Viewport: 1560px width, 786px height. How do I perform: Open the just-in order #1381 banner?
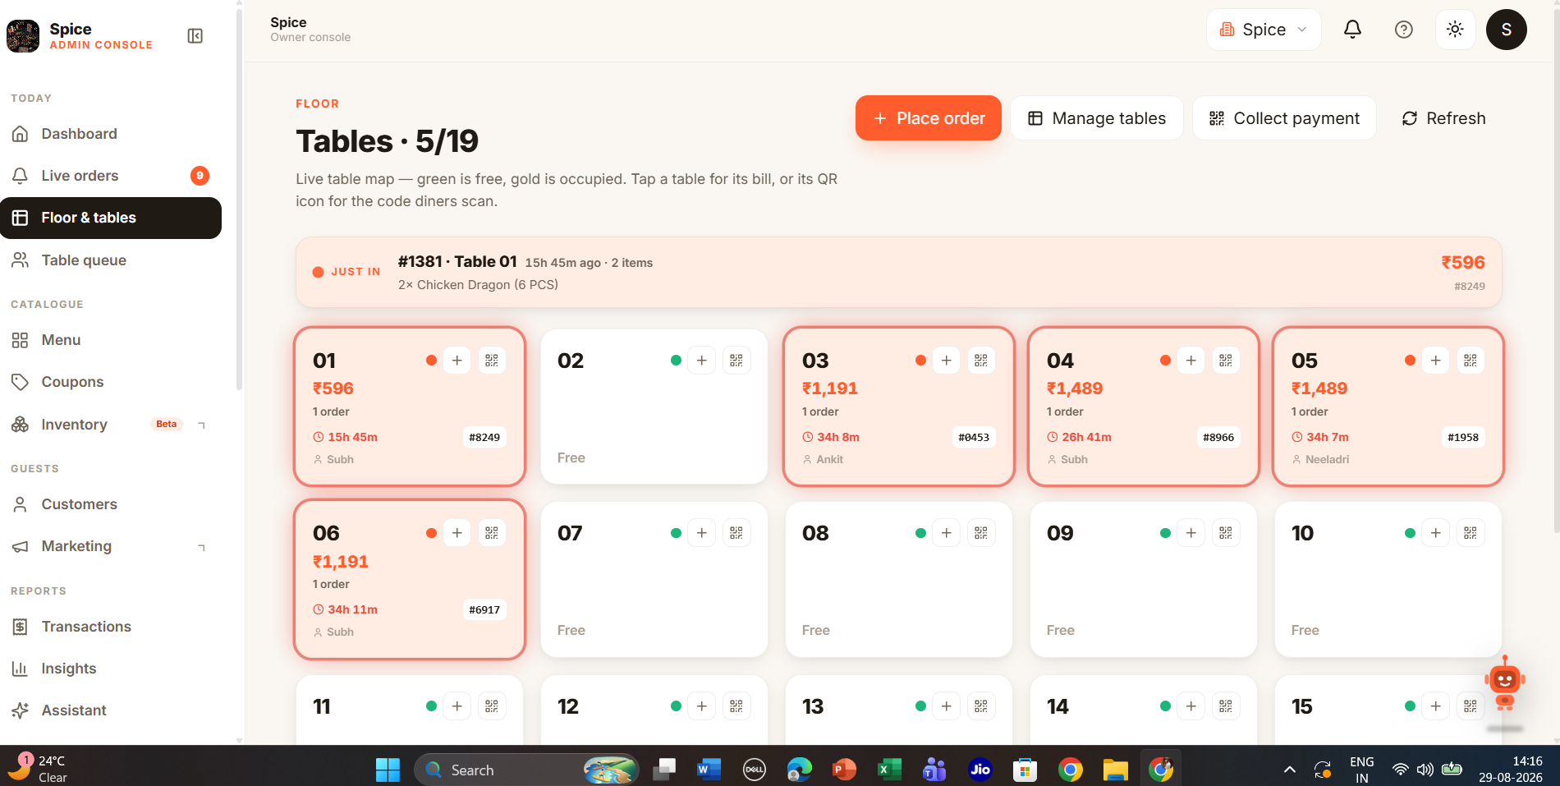[x=899, y=273]
